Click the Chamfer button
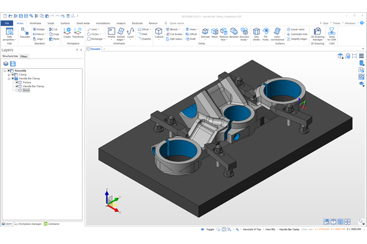This screenshot has height=244, width=367. [144, 38]
